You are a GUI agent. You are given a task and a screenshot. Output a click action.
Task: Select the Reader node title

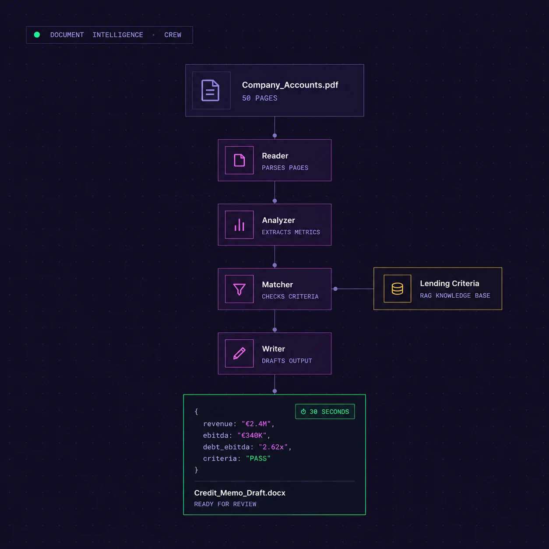pos(275,156)
